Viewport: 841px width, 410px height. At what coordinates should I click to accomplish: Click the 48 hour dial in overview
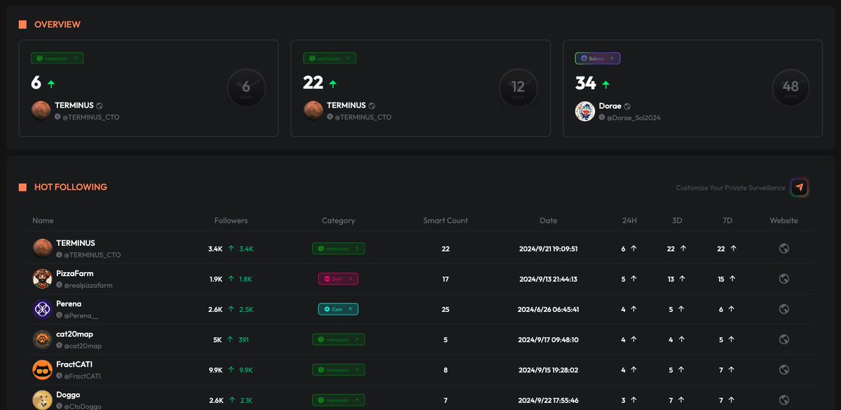791,88
